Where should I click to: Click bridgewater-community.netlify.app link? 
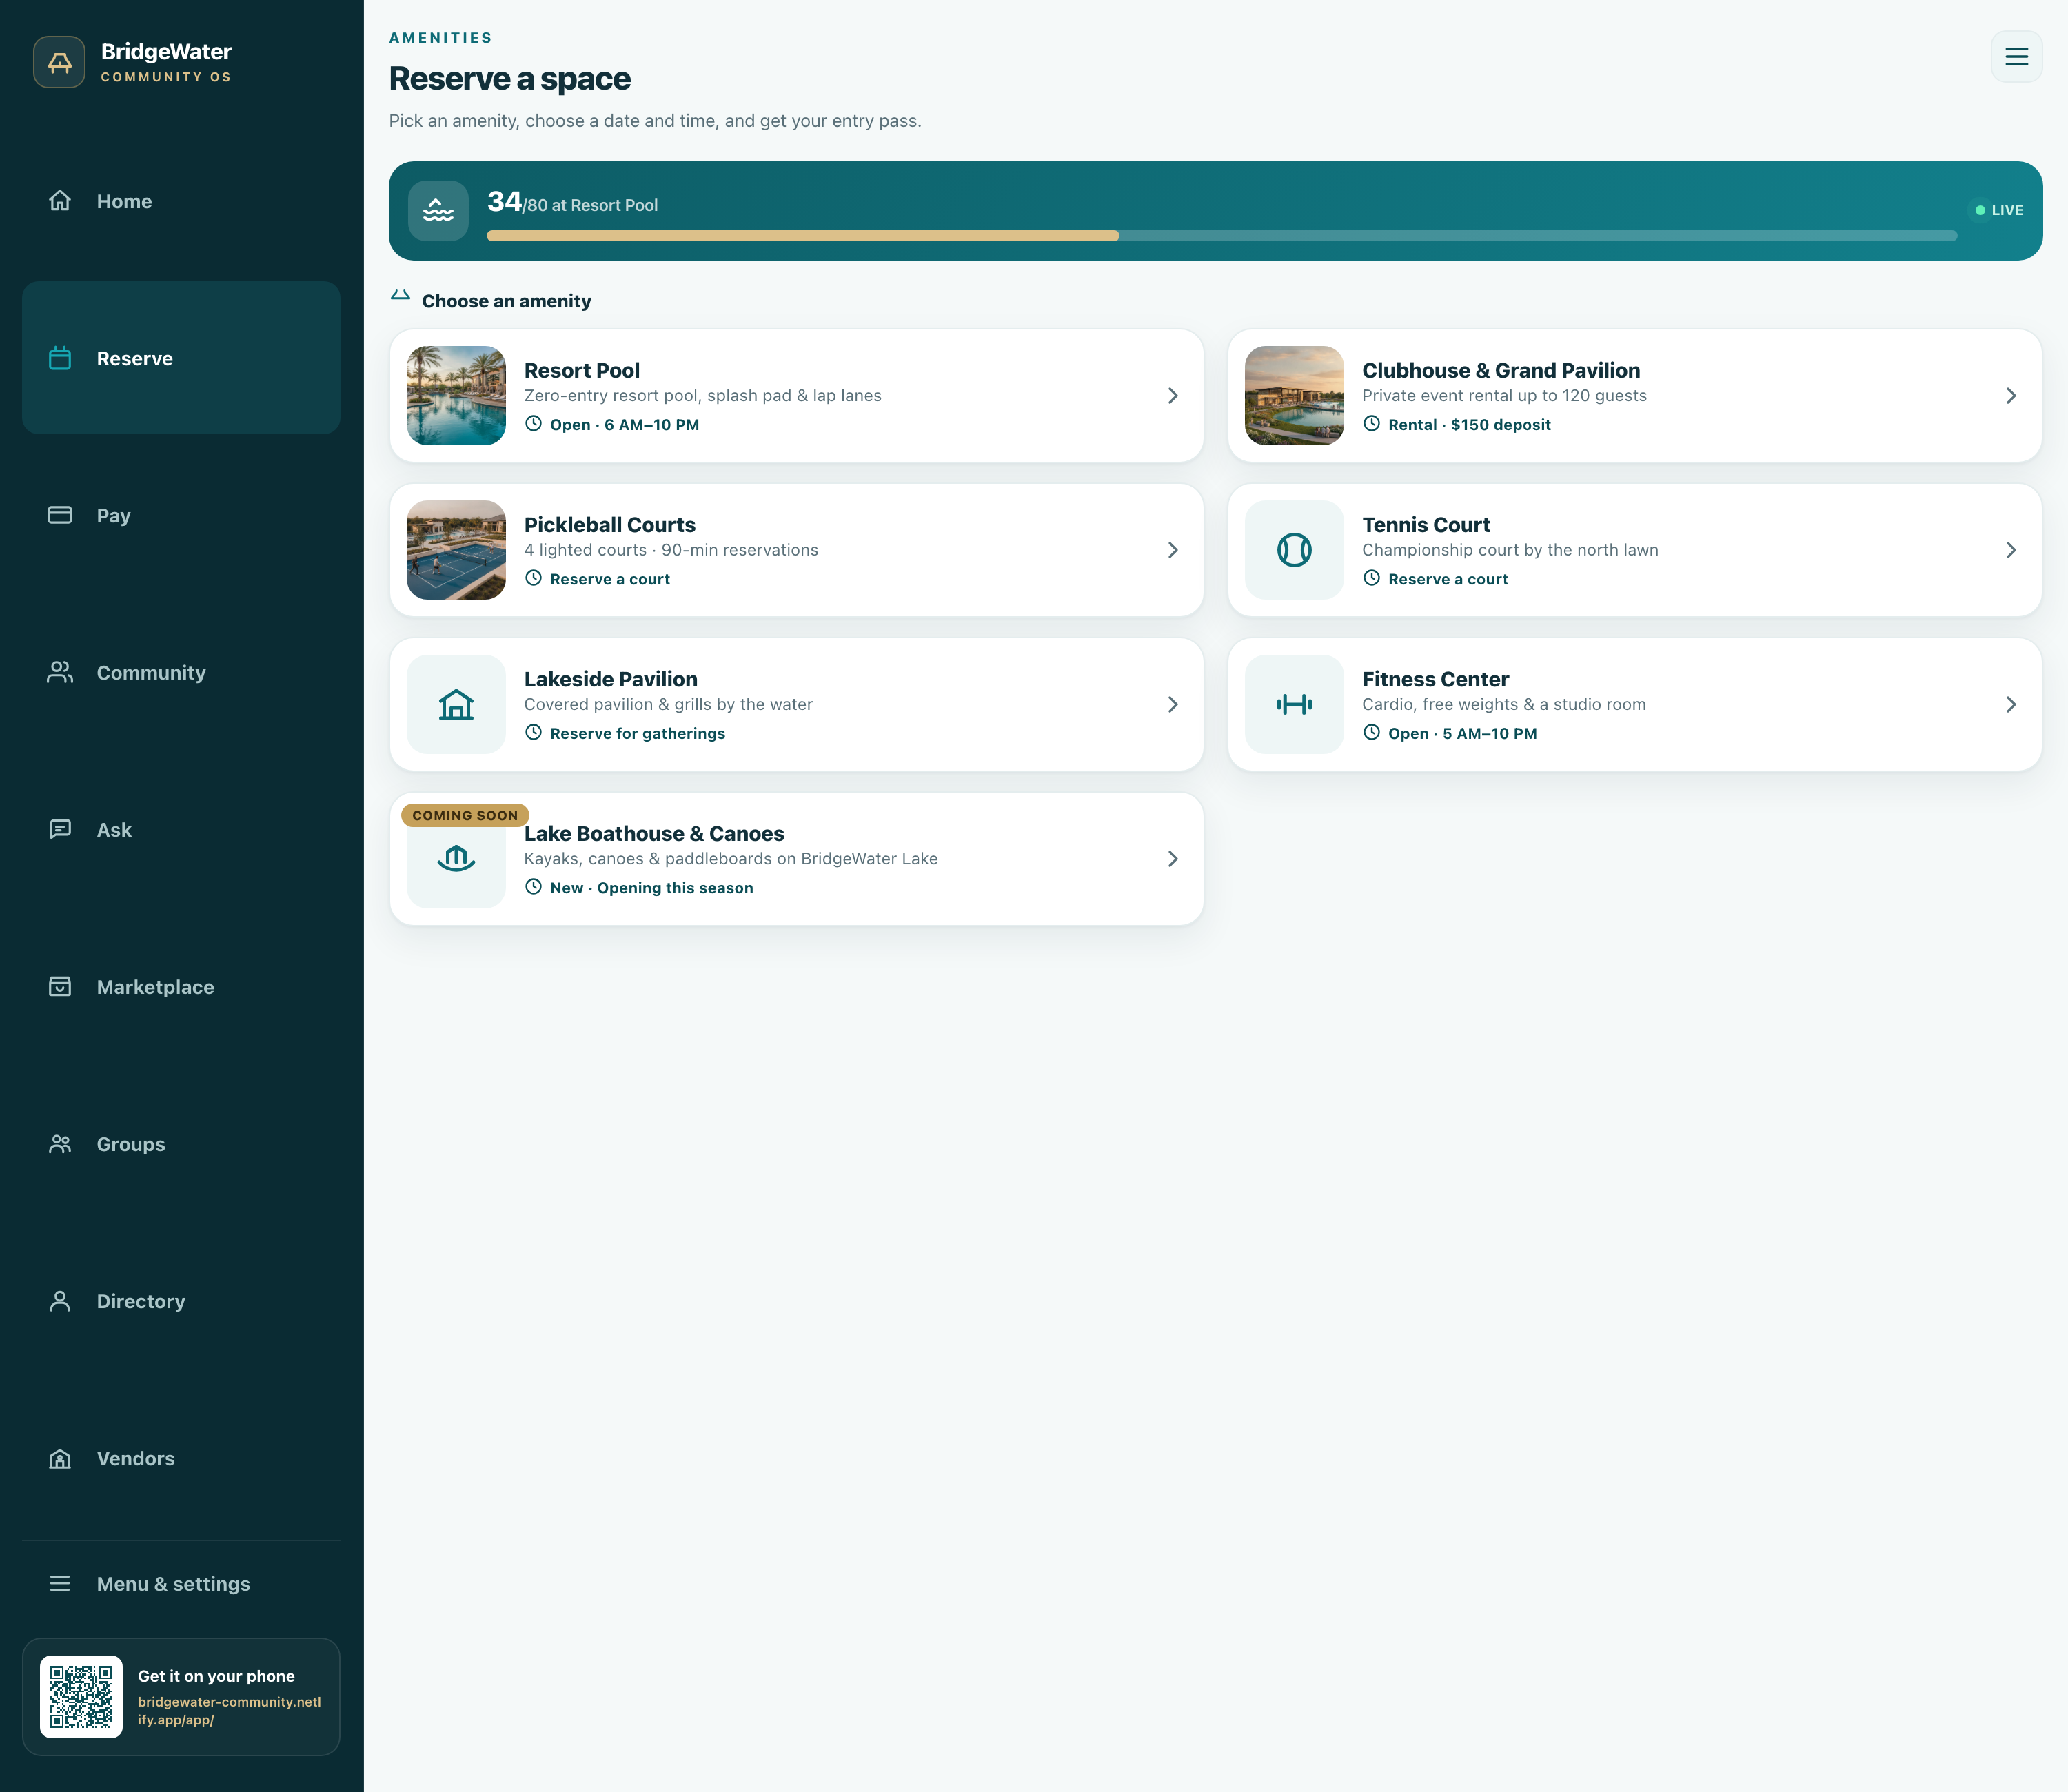tap(229, 1710)
